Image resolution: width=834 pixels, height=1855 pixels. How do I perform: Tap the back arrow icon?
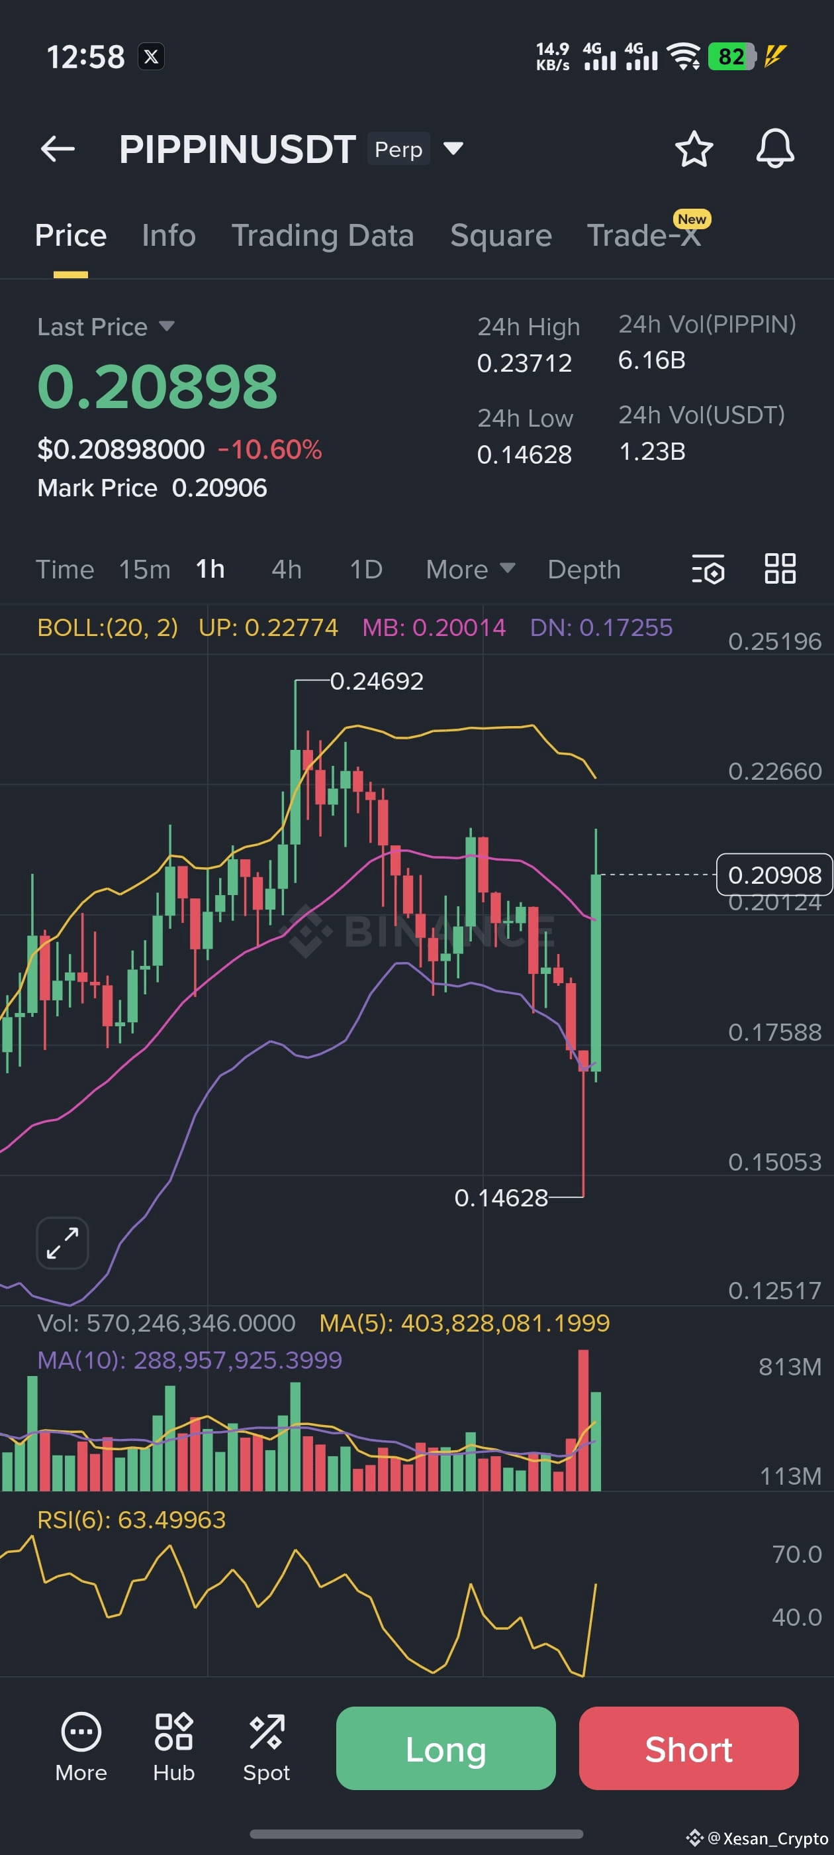click(x=58, y=149)
